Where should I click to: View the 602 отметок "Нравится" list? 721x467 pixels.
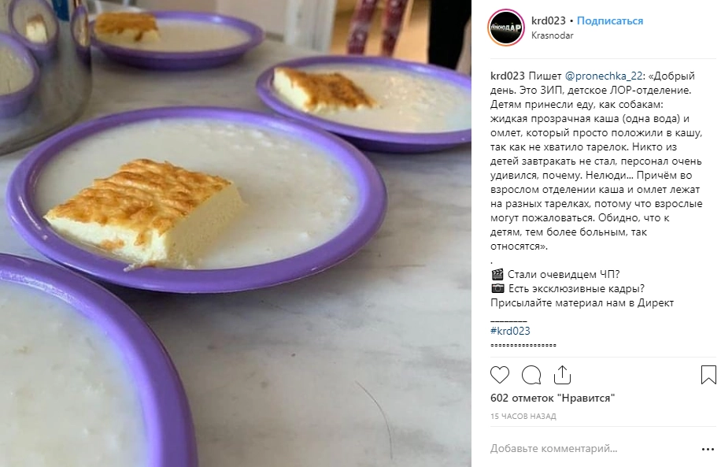(553, 398)
